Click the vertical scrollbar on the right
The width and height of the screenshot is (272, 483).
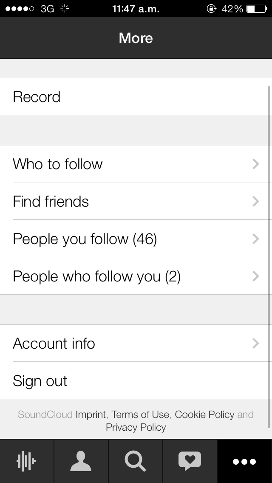[269, 255]
